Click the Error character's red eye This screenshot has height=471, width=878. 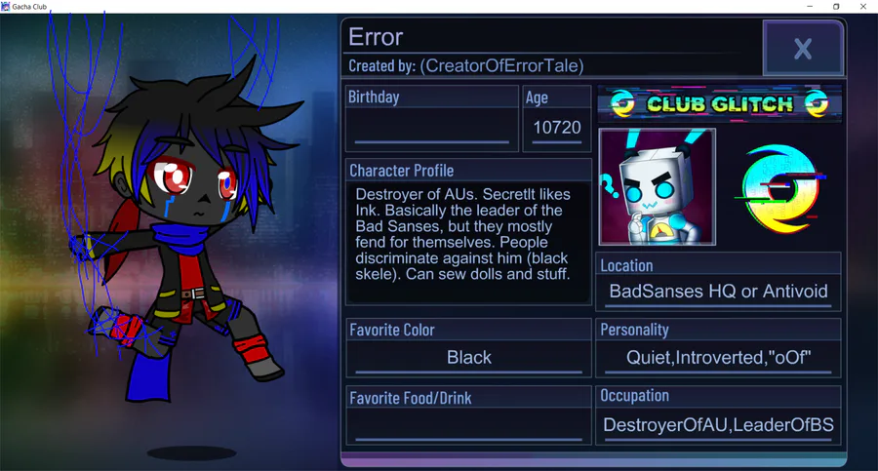(x=172, y=177)
